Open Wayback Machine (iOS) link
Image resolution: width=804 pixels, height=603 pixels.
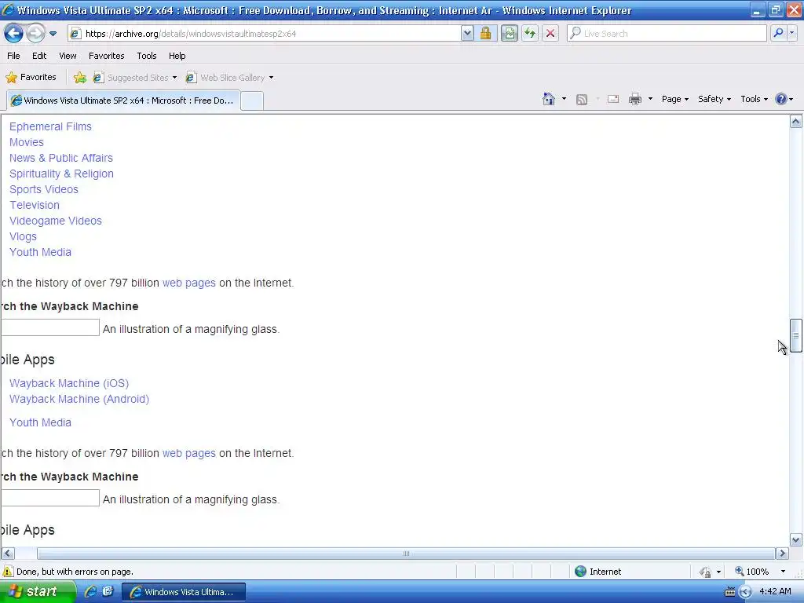69,383
